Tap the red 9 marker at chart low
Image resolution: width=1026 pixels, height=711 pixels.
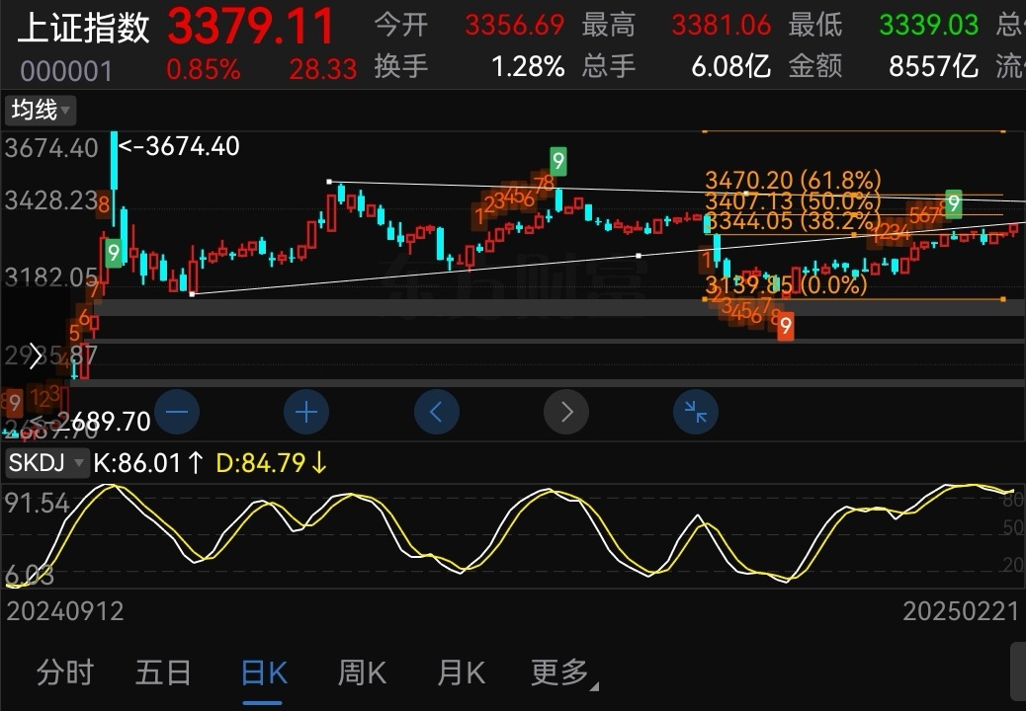coord(786,327)
